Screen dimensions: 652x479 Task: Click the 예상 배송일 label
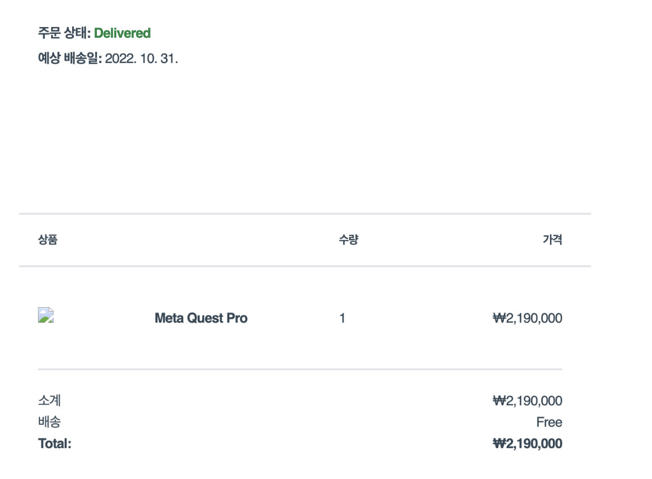coord(69,59)
